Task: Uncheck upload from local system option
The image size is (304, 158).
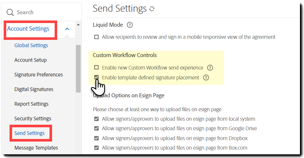Action: pos(96,119)
